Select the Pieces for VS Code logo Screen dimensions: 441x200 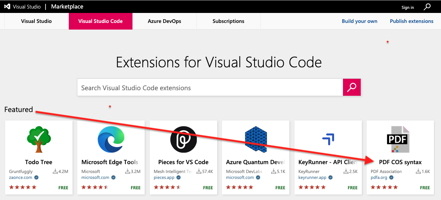[x=183, y=139]
